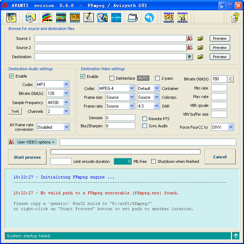Click the red A icon beside Source 2

click(x=190, y=48)
